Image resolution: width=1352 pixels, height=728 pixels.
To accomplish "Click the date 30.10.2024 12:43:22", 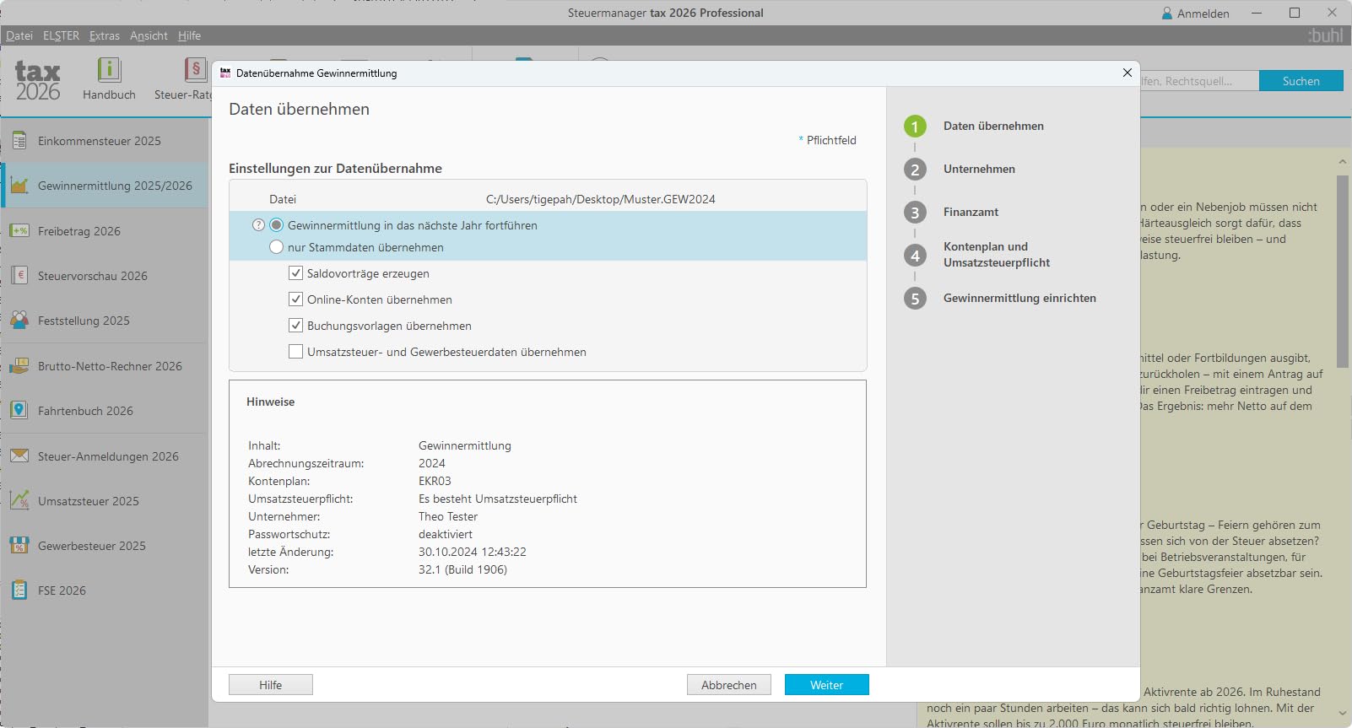I will coord(473,552).
